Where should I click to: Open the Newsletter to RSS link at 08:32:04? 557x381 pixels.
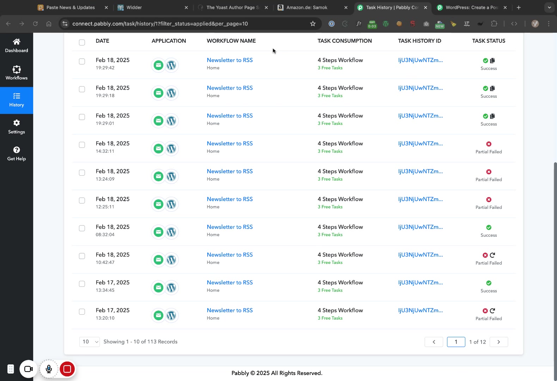pos(229,227)
